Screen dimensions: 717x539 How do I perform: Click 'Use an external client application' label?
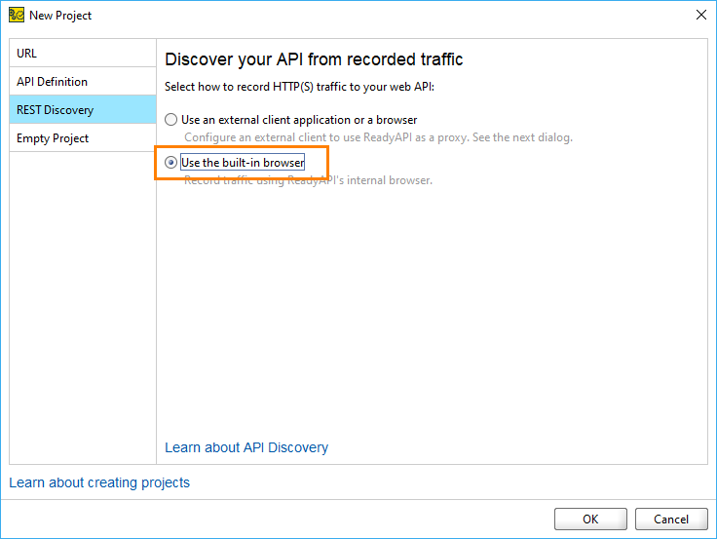(x=299, y=120)
